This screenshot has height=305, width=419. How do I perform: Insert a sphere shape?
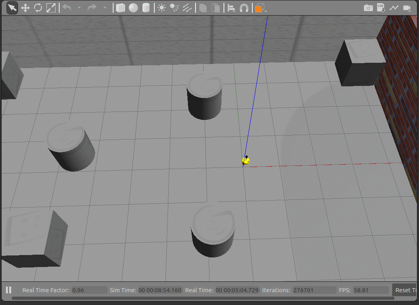click(133, 8)
